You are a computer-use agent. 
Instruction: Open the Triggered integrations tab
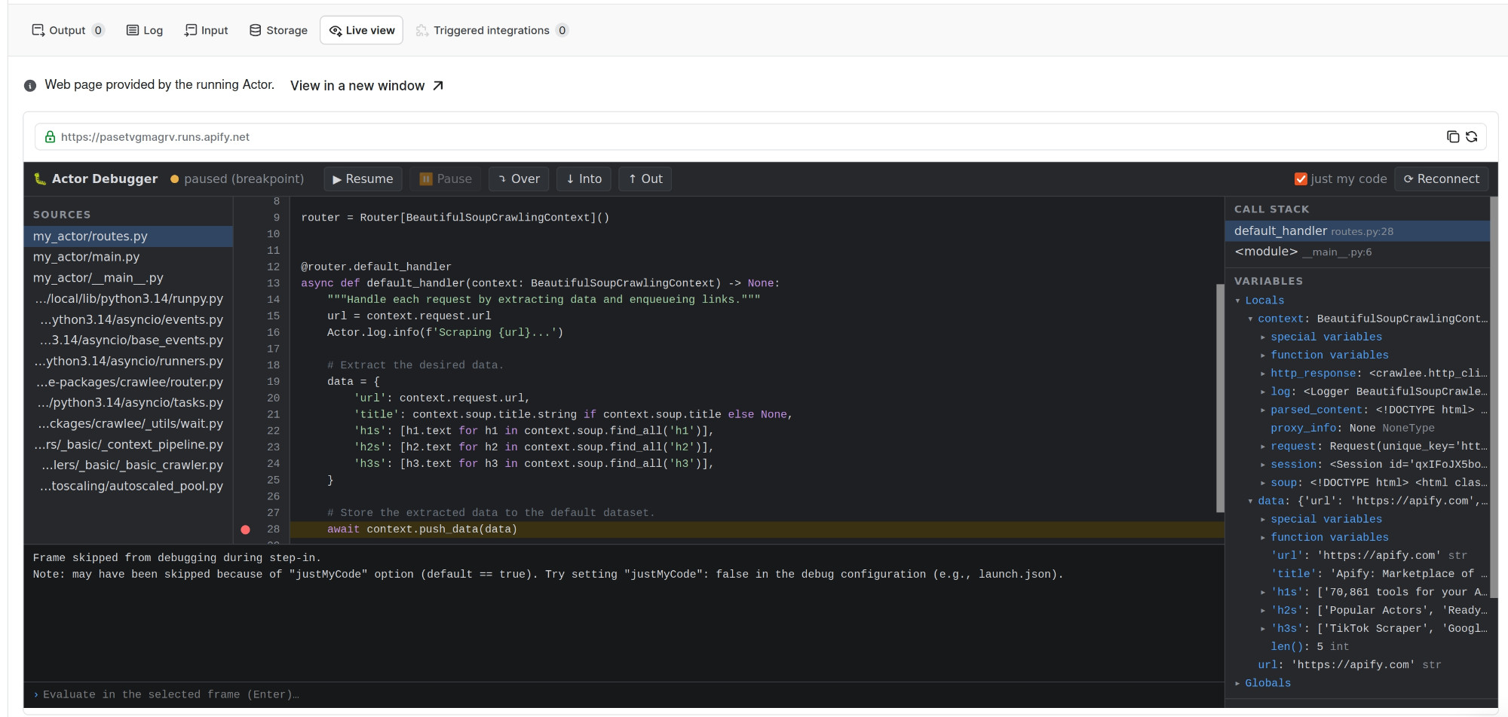pyautogui.click(x=492, y=30)
